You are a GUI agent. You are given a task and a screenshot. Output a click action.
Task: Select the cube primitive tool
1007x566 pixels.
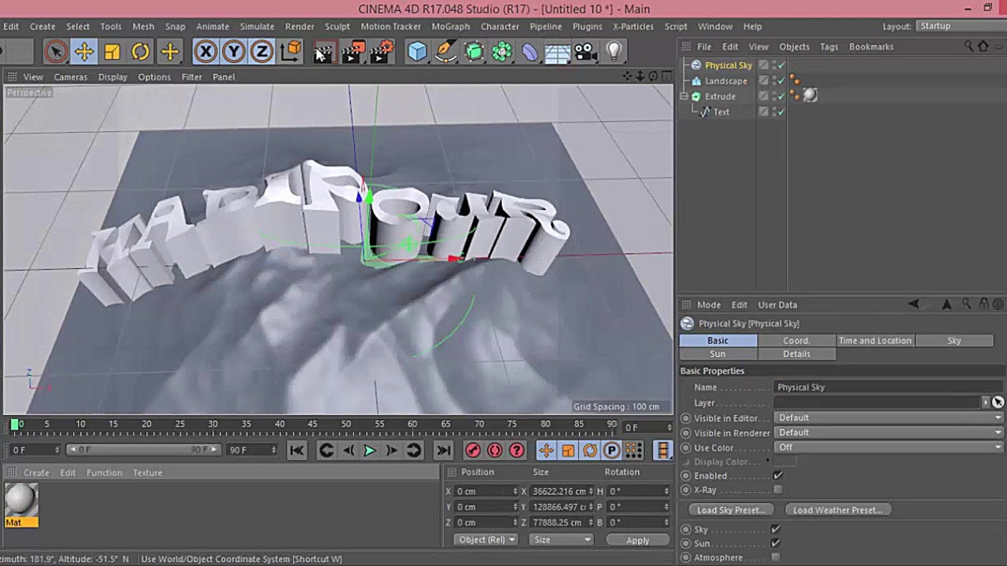(417, 51)
